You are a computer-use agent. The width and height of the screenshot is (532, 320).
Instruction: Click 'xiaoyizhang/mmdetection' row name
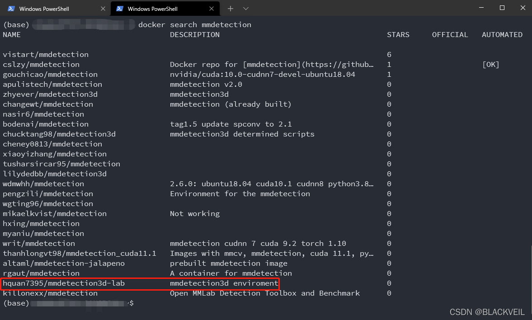[55, 154]
